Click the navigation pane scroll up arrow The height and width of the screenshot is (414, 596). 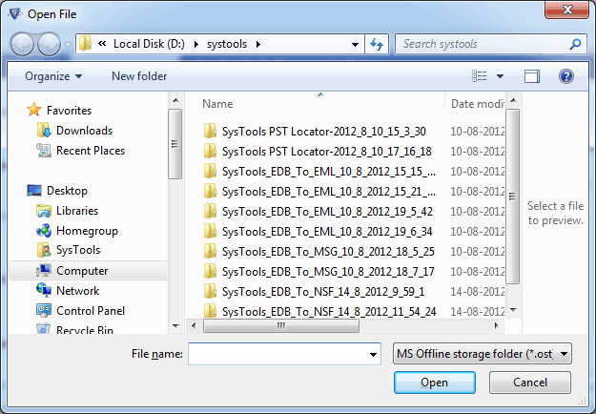175,101
